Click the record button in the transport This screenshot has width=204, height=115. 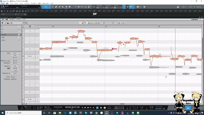[105, 108]
